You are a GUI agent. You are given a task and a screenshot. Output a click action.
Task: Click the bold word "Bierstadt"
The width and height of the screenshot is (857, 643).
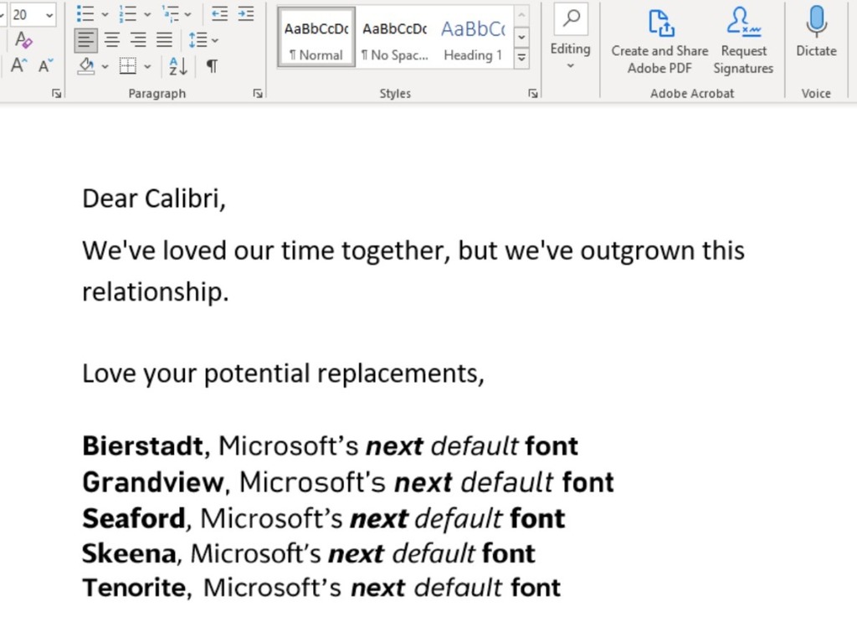142,446
